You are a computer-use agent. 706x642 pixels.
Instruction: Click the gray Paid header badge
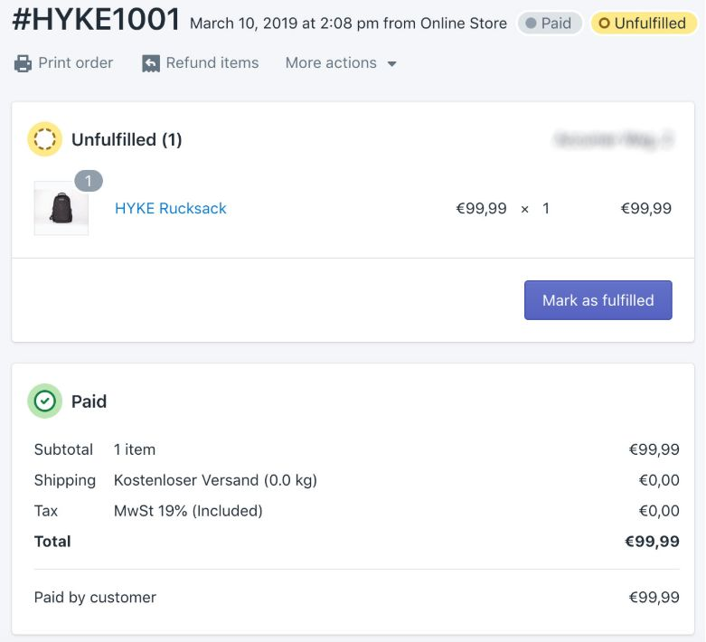pos(550,23)
